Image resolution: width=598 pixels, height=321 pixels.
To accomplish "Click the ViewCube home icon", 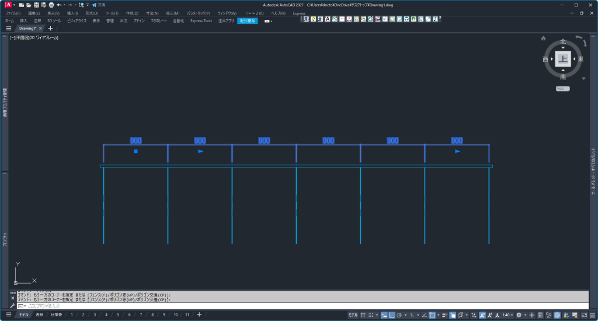I will tap(543, 39).
